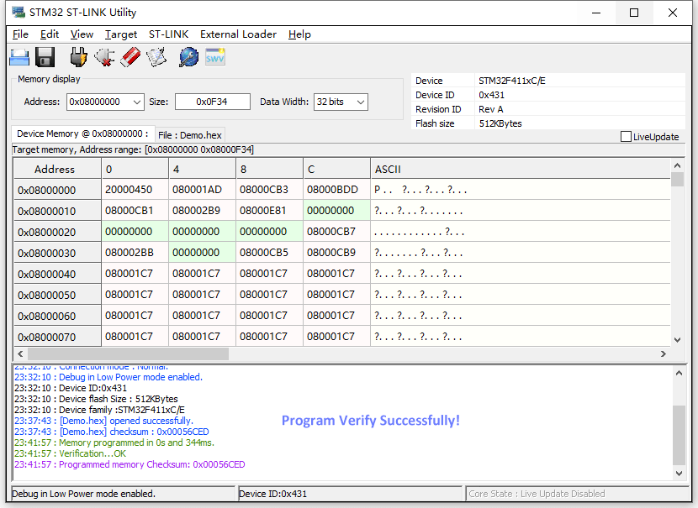
Task: Click the memory grid scroll up arrow
Action: tap(678, 165)
